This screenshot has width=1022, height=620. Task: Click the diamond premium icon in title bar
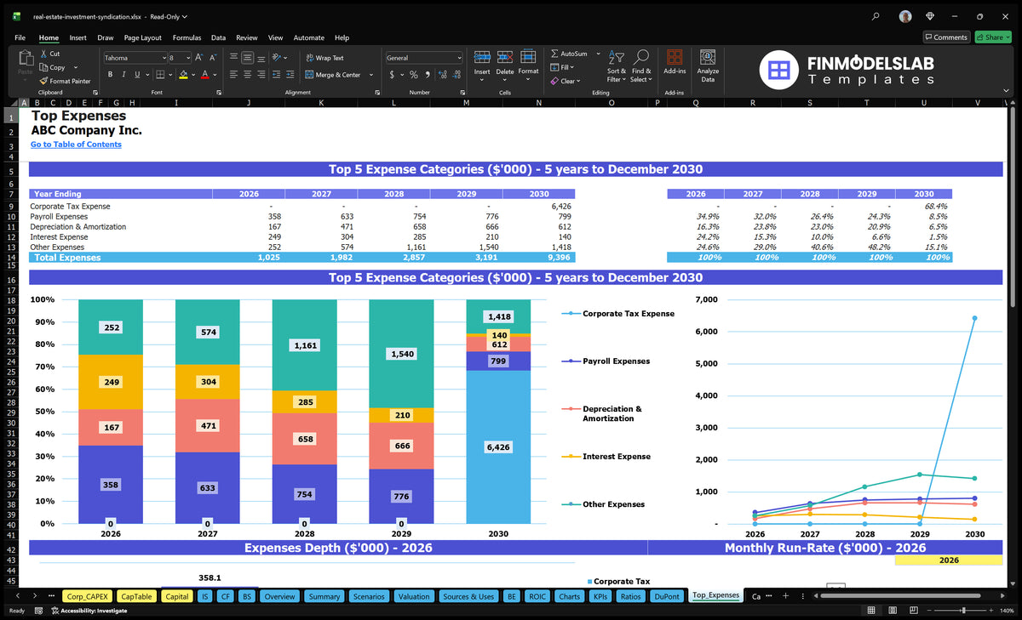pyautogui.click(x=929, y=16)
